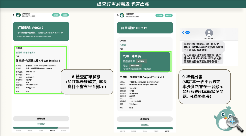Tap 聯絡客服 button on pending-confirmation screen

[41, 119]
